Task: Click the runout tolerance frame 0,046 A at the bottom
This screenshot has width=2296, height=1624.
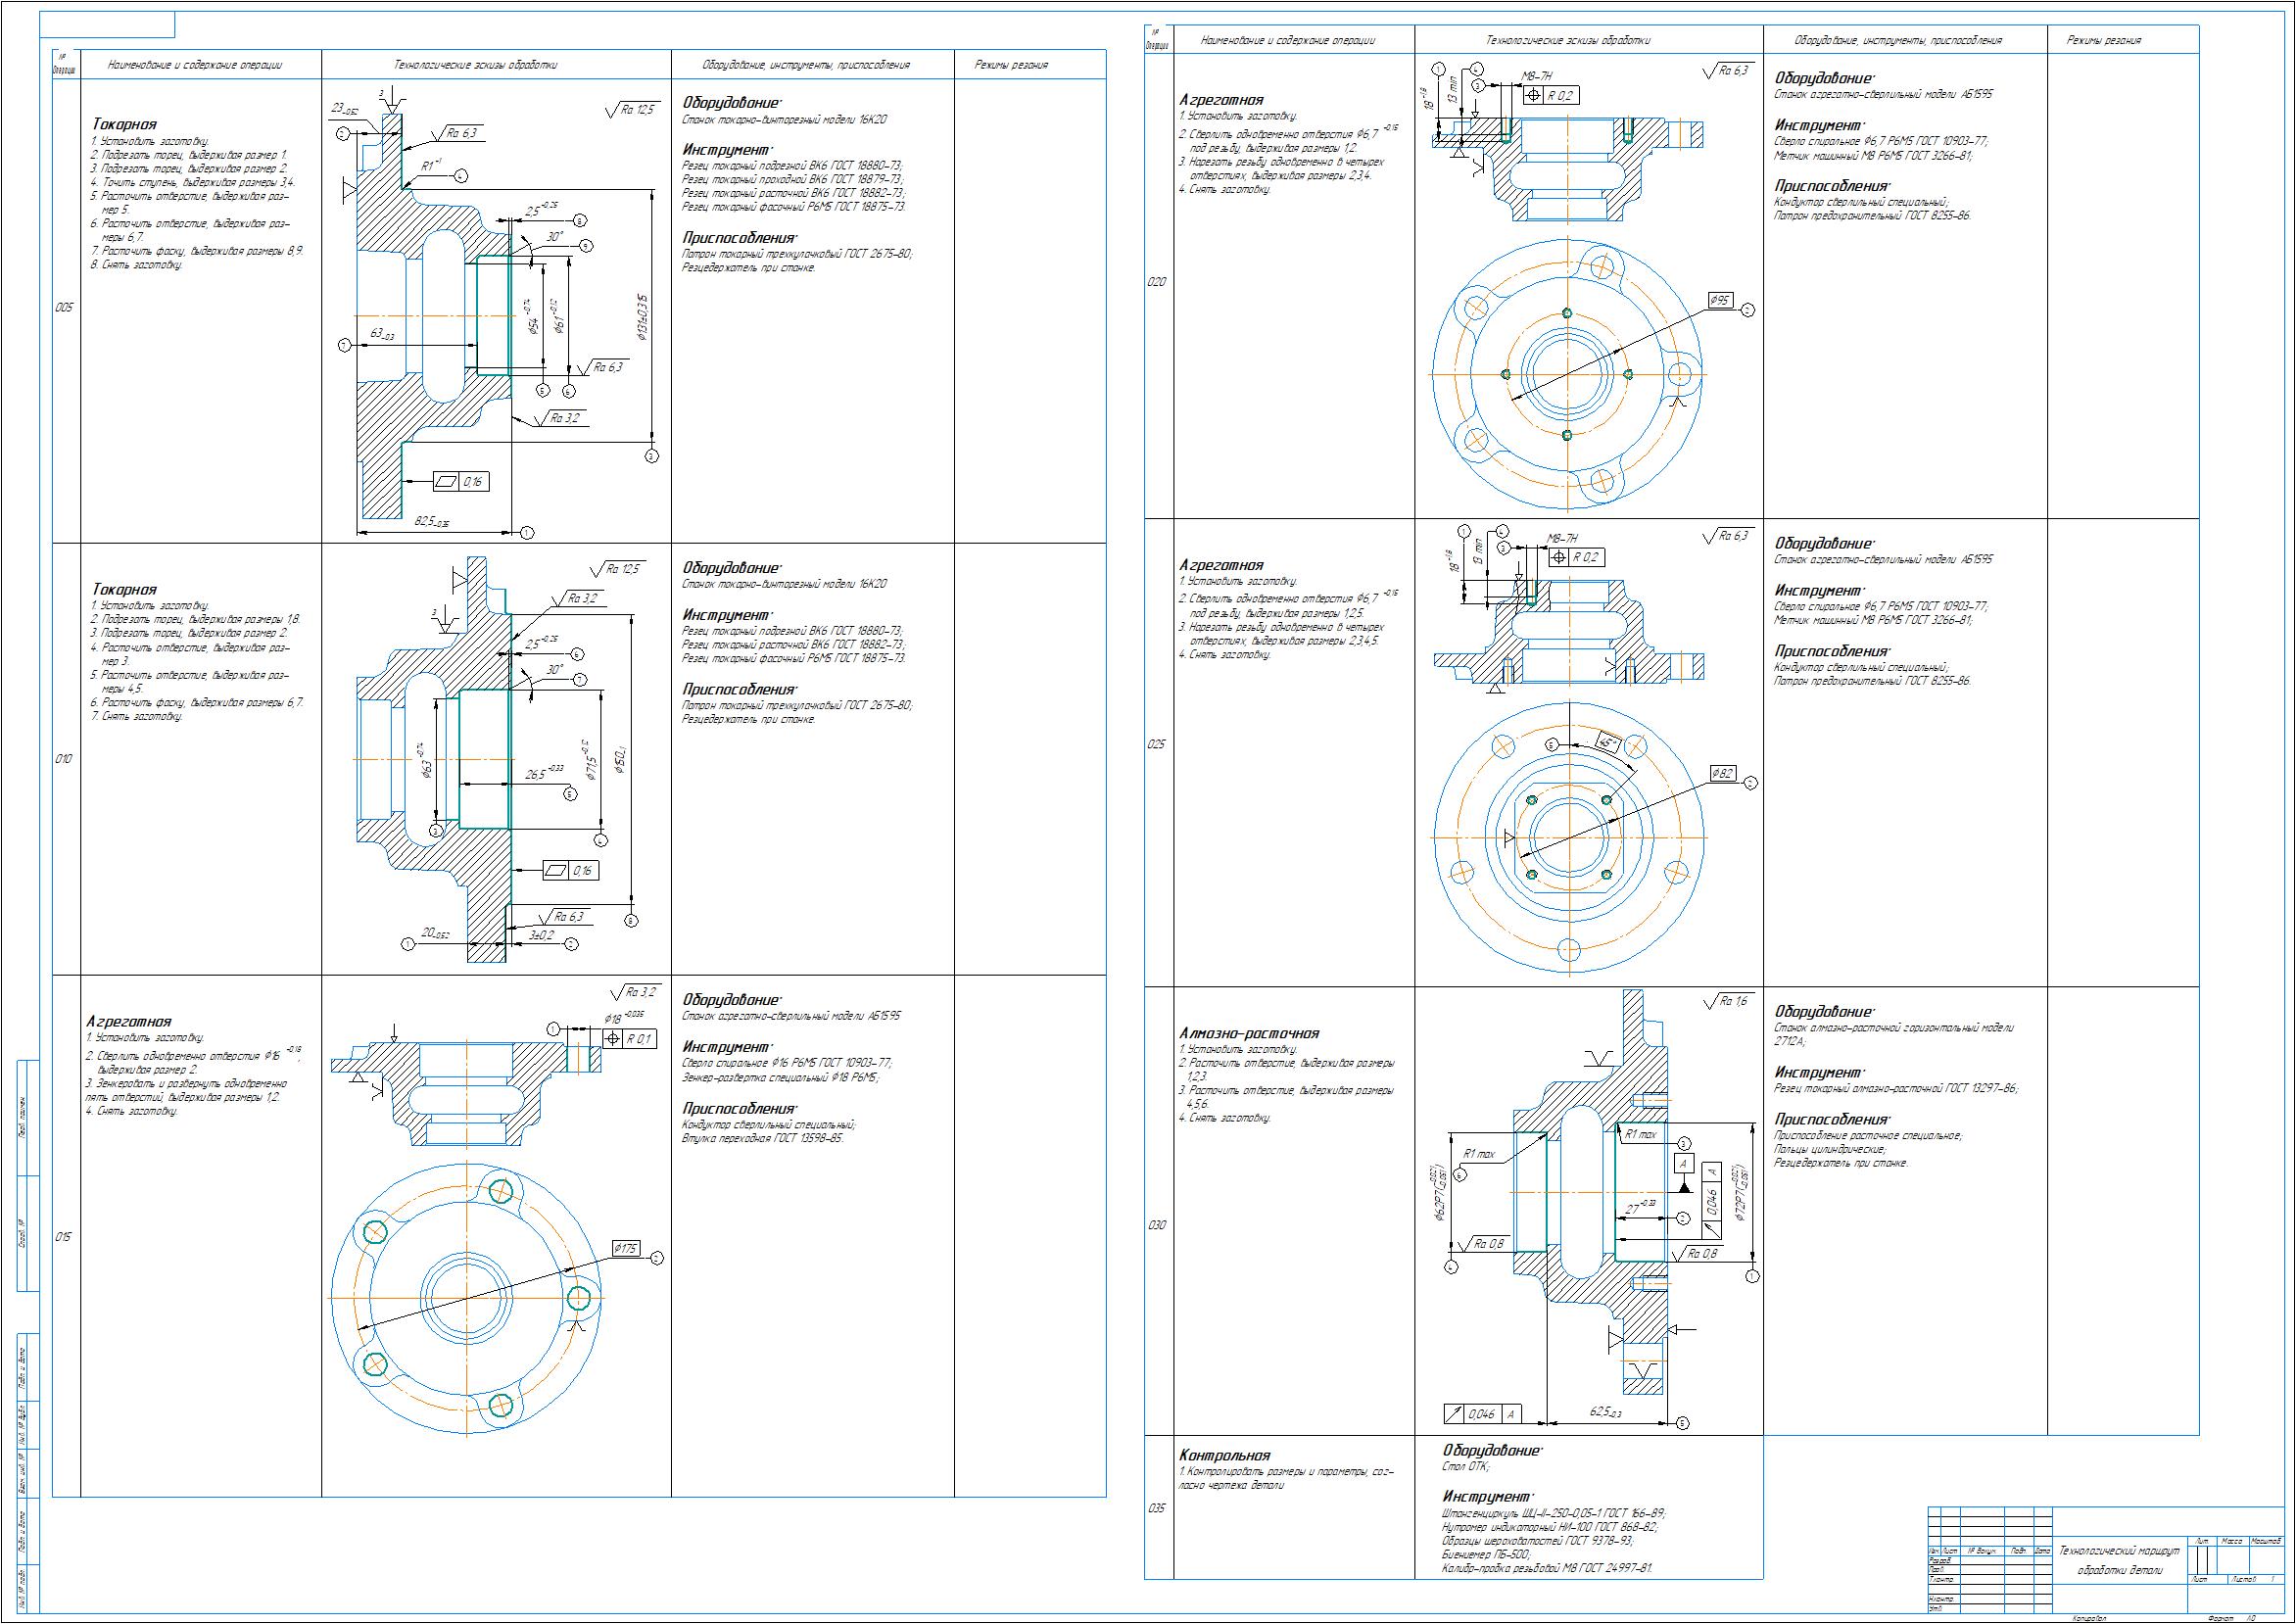Action: [1483, 1414]
